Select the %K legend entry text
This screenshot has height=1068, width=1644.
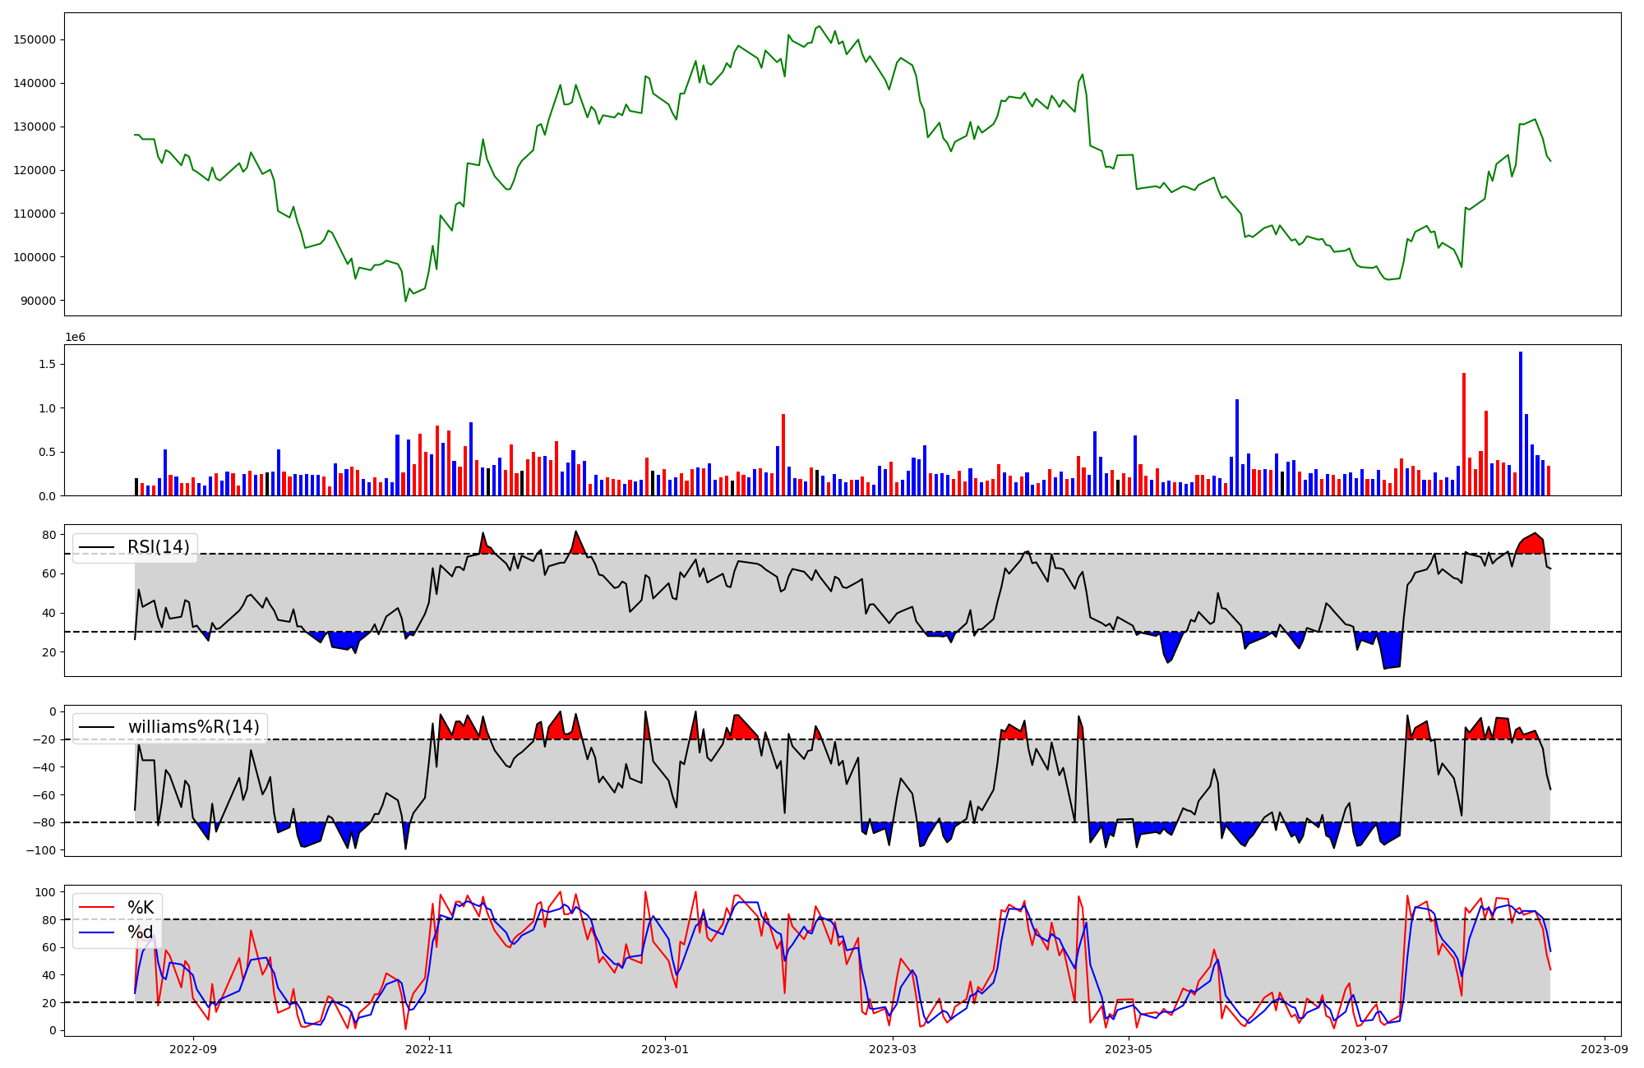click(x=141, y=908)
